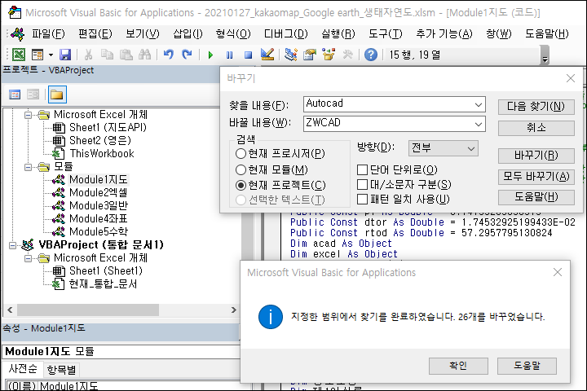Click the Toolbox wrench icon

[x=348, y=55]
